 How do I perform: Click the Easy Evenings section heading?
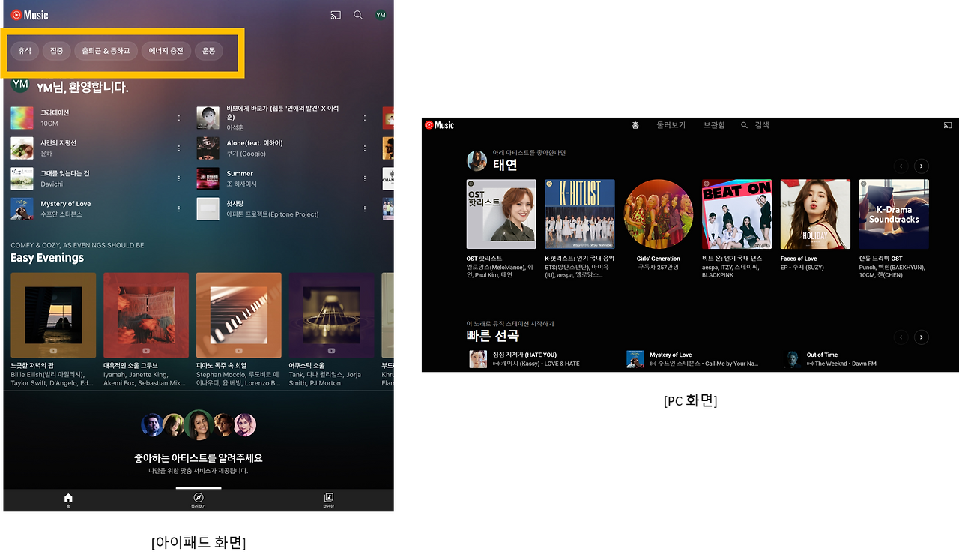(47, 258)
